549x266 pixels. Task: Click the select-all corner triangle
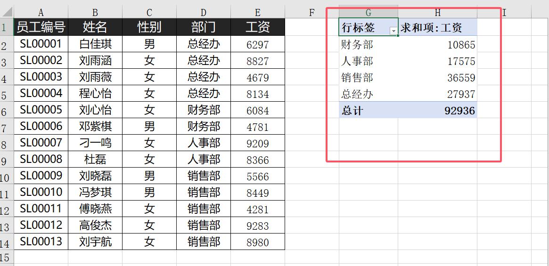click(x=7, y=13)
